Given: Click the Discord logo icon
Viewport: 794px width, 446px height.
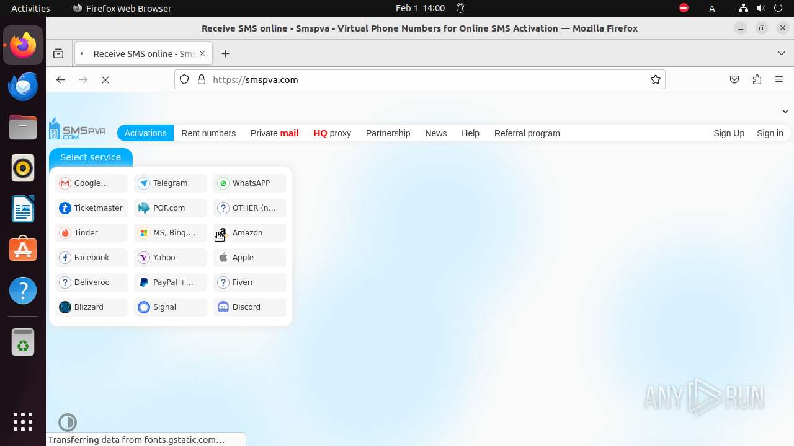Looking at the screenshot, I should pos(223,307).
